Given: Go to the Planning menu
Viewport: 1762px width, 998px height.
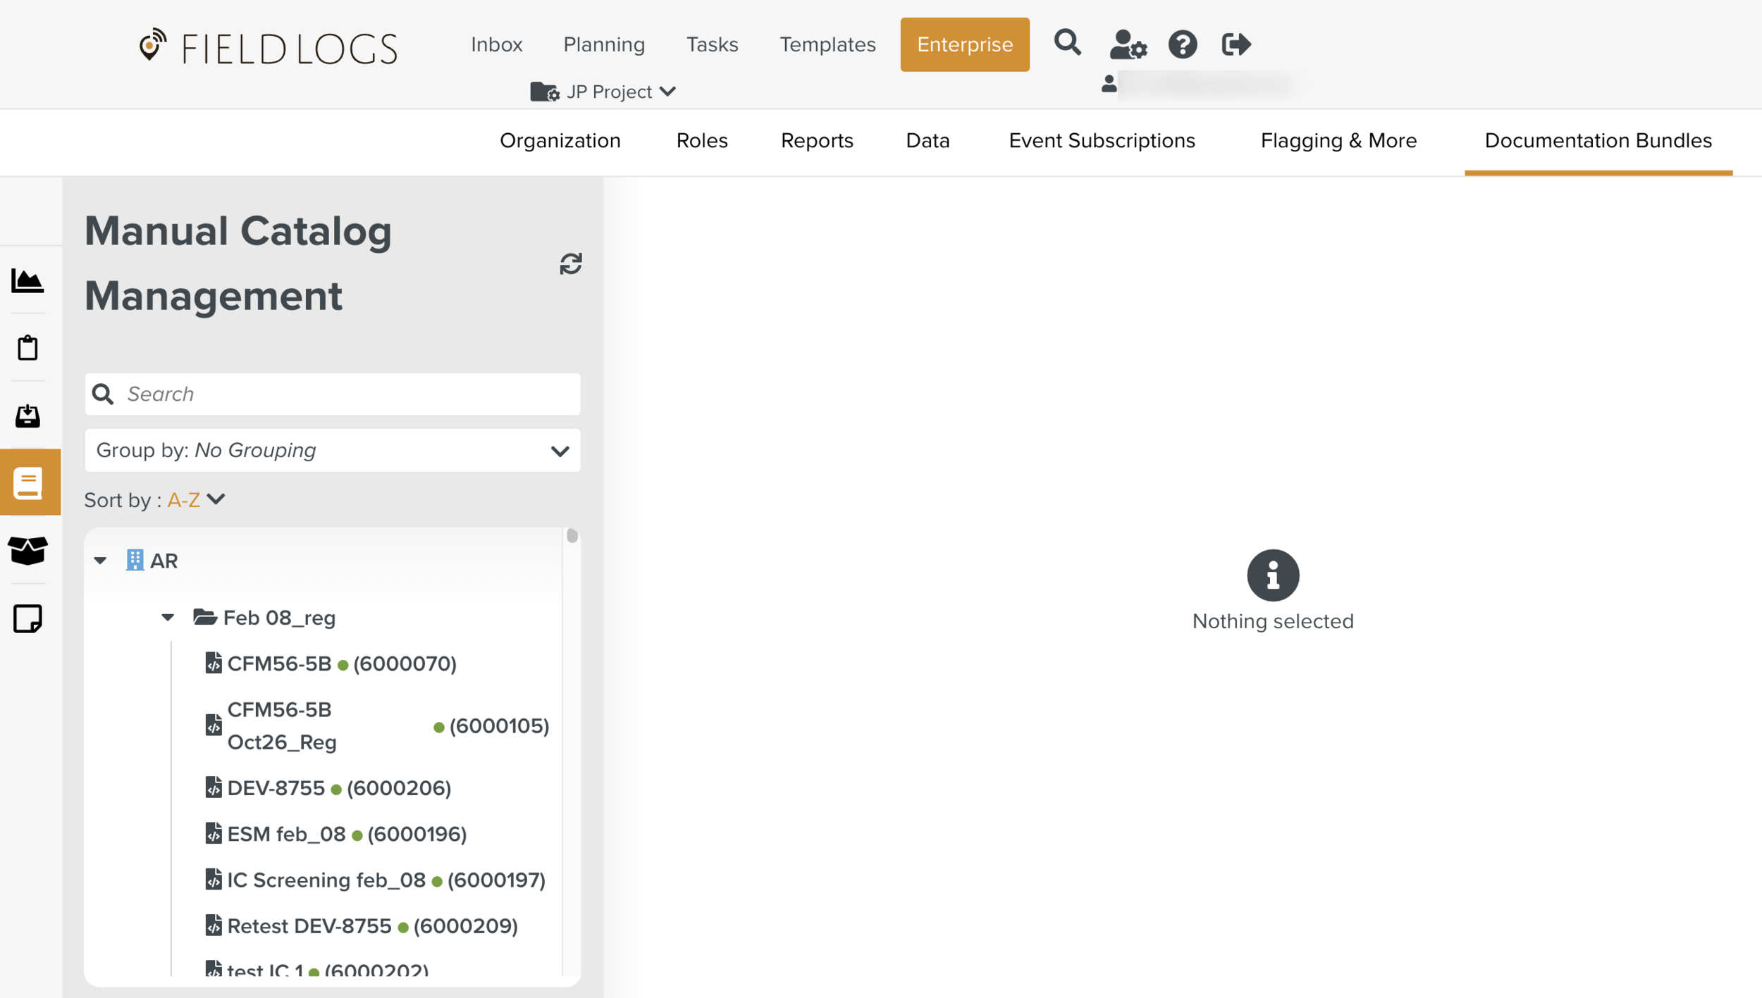Looking at the screenshot, I should tap(603, 44).
